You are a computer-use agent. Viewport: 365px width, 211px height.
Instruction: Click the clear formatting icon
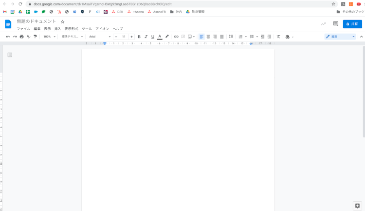pyautogui.click(x=278, y=37)
